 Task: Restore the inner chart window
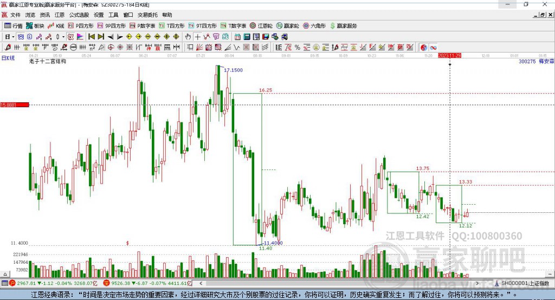tap(543, 15)
